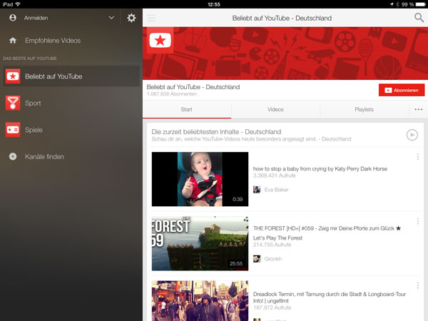Toggle the hamburger menu in top bar

click(x=151, y=18)
